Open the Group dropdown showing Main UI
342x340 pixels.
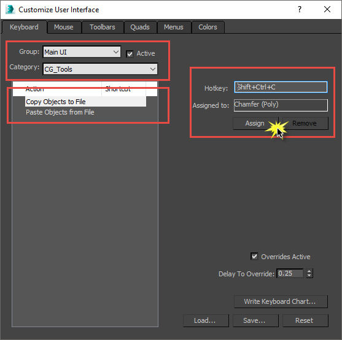pyautogui.click(x=82, y=52)
